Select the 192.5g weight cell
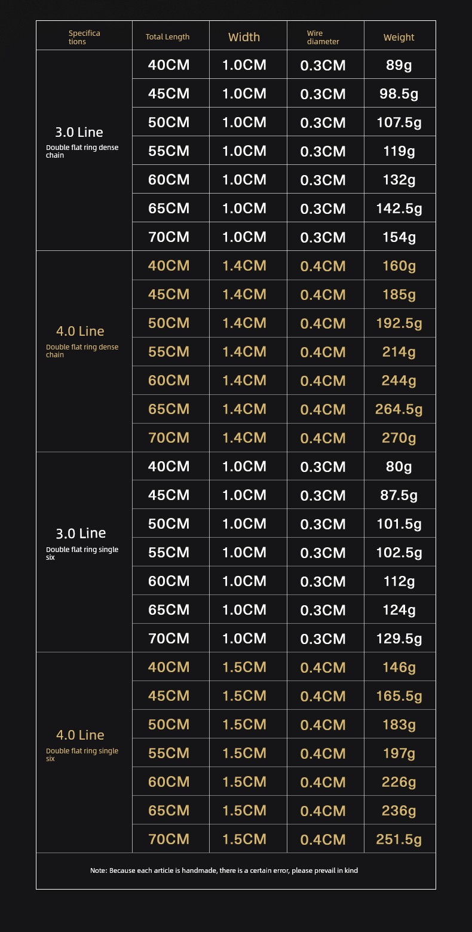 tap(399, 323)
